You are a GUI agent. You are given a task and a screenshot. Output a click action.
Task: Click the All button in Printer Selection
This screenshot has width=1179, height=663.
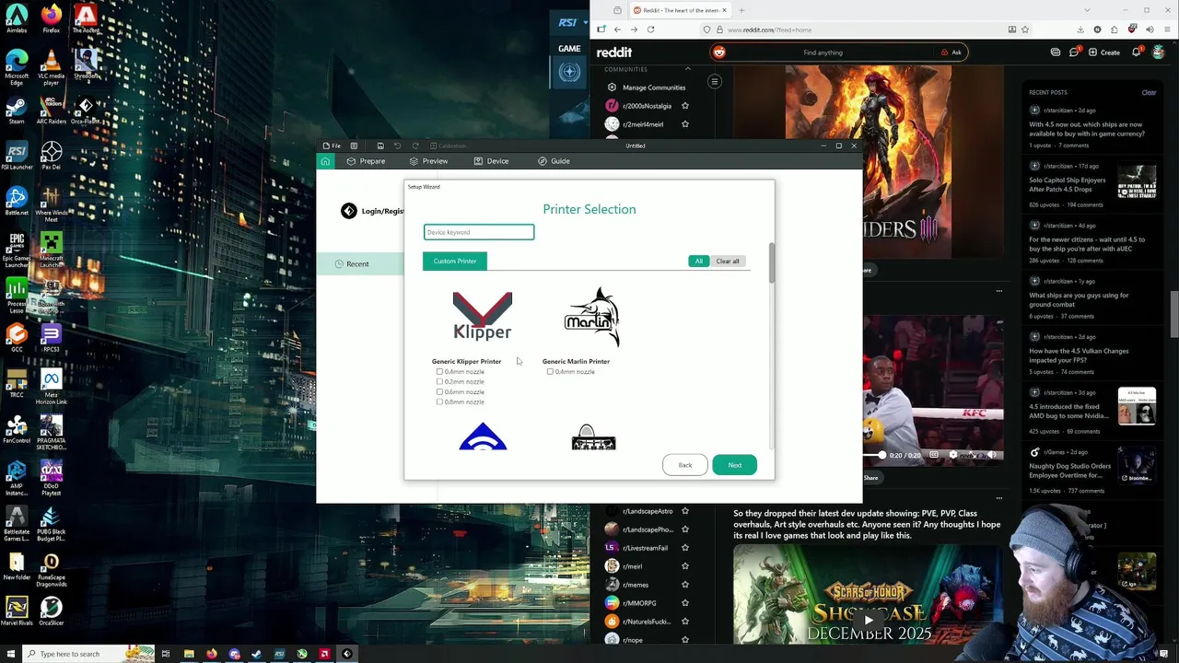click(698, 262)
